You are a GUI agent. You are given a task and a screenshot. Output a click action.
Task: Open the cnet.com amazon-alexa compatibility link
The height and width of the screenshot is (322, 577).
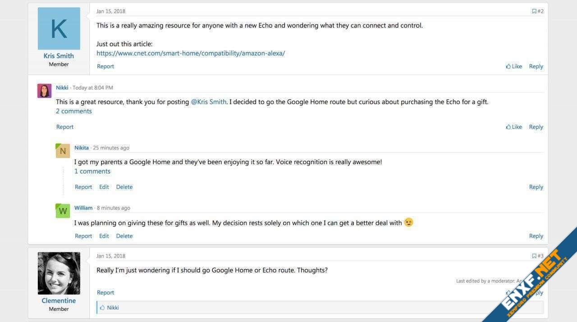point(191,53)
